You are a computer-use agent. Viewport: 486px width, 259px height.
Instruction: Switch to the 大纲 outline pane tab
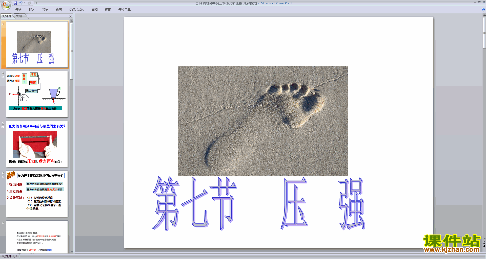(19, 16)
